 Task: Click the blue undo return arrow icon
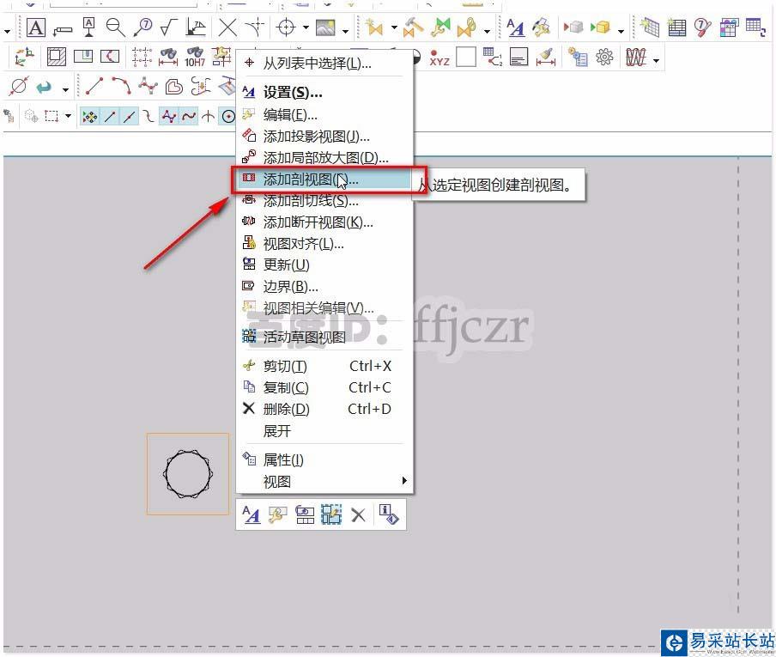(x=44, y=87)
